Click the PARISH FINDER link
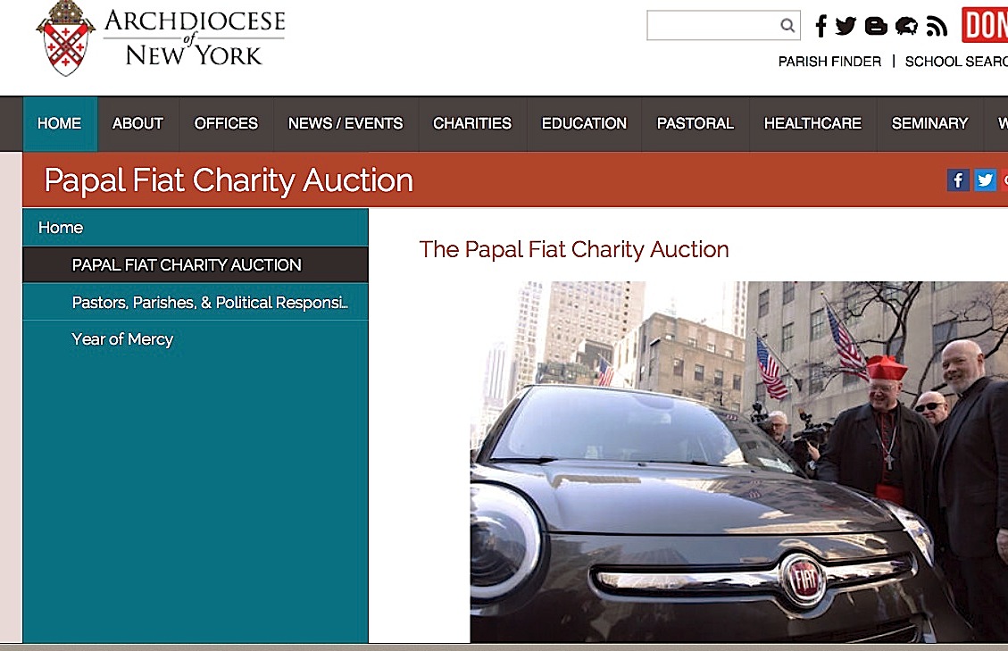Image resolution: width=1008 pixels, height=651 pixels. point(829,62)
